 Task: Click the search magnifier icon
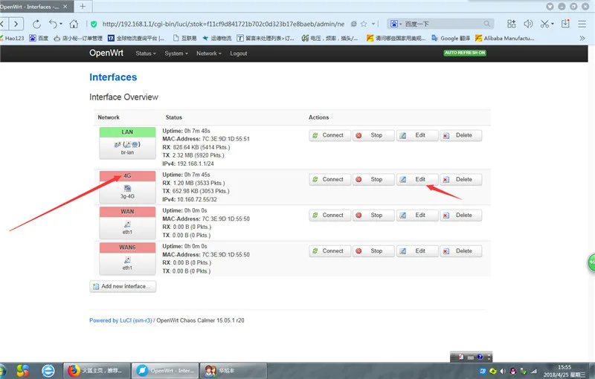click(x=487, y=24)
